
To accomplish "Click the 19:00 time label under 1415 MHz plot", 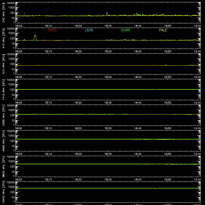I will [x=197, y=103].
